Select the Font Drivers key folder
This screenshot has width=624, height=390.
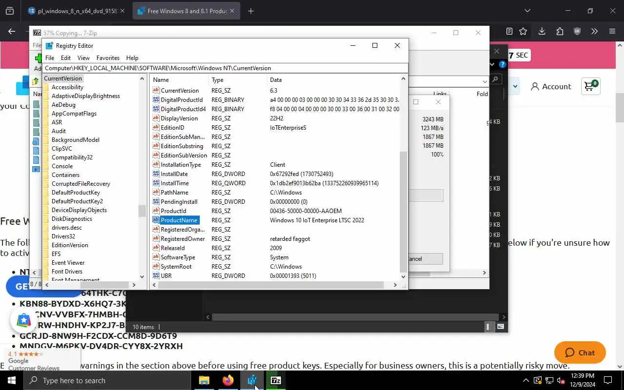(67, 272)
